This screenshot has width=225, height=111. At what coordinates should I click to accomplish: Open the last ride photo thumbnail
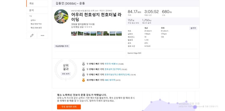click(119, 33)
